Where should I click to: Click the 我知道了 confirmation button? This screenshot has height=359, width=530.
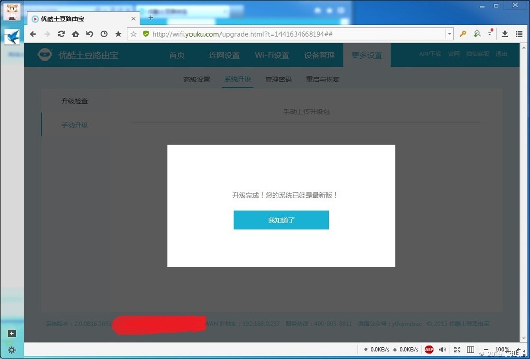coord(281,220)
